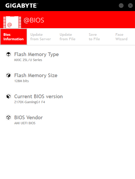Click the GIGABYTE logo in title bar
The height and width of the screenshot is (179, 135).
22,6
